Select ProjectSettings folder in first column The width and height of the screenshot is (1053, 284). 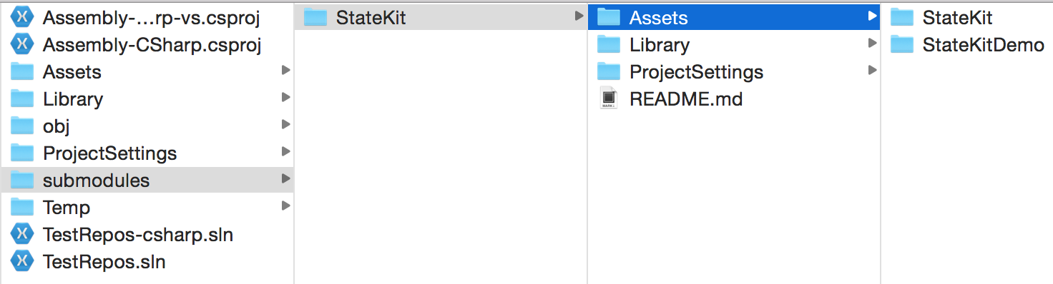point(147,153)
